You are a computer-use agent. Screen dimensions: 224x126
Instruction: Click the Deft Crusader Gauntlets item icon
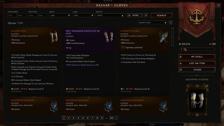click(108, 37)
